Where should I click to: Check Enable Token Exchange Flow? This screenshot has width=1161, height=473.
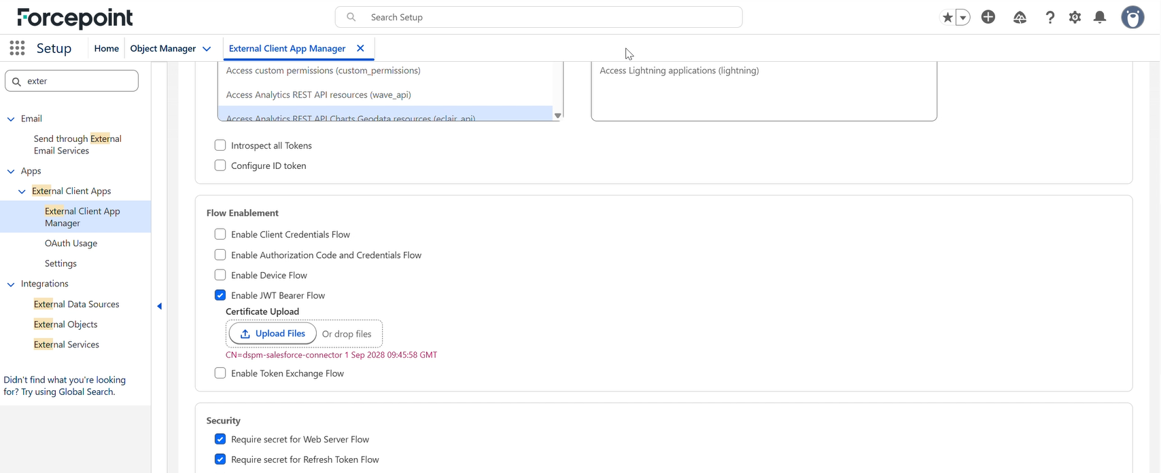pos(220,373)
